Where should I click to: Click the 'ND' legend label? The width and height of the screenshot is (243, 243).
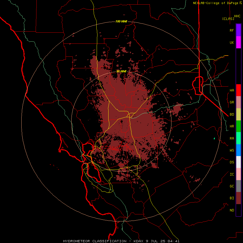[x=232, y=210]
